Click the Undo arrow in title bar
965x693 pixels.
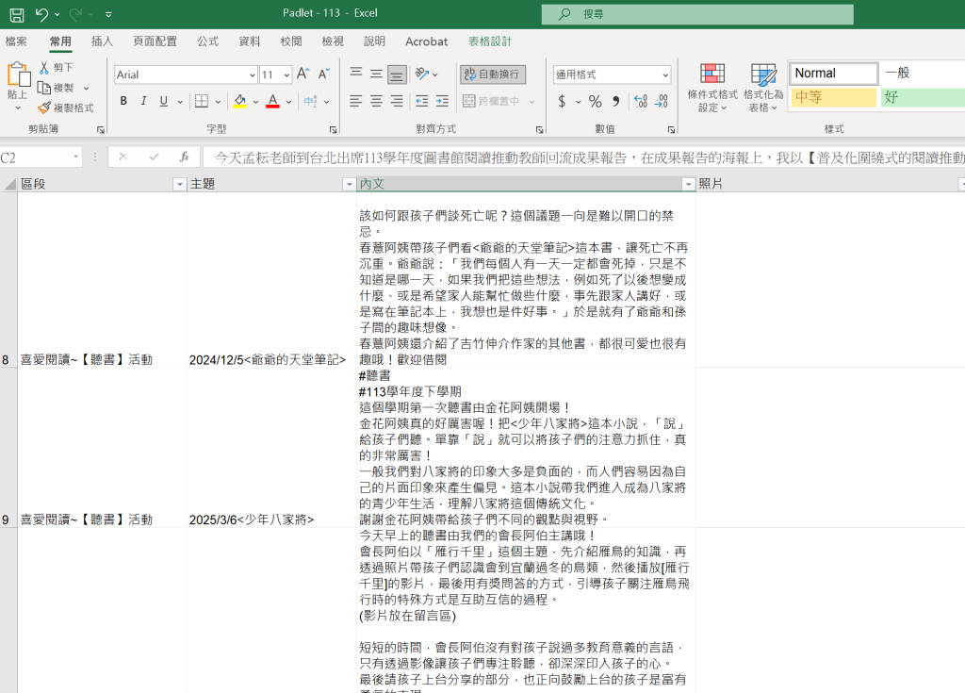tap(41, 14)
